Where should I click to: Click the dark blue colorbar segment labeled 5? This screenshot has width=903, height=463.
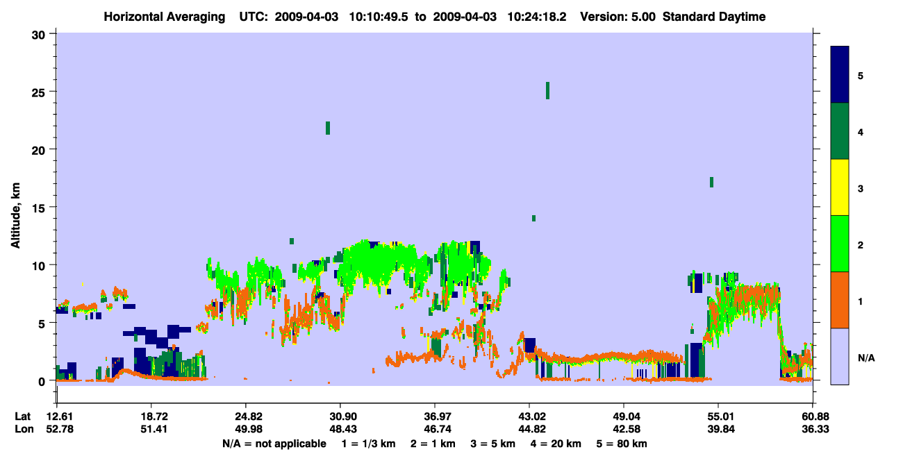(x=840, y=75)
